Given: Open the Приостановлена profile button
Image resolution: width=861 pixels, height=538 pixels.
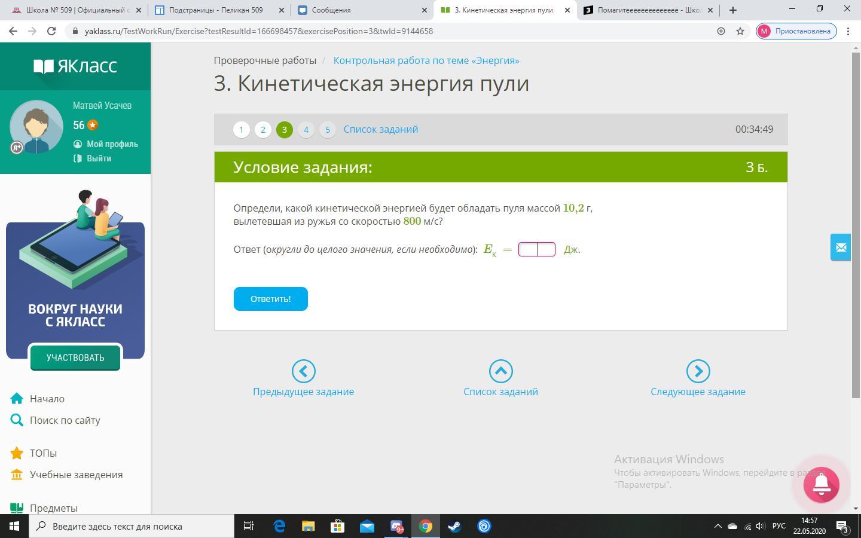Looking at the screenshot, I should pyautogui.click(x=796, y=31).
